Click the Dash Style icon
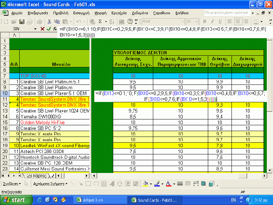This screenshot has height=205, width=273. click(x=188, y=184)
